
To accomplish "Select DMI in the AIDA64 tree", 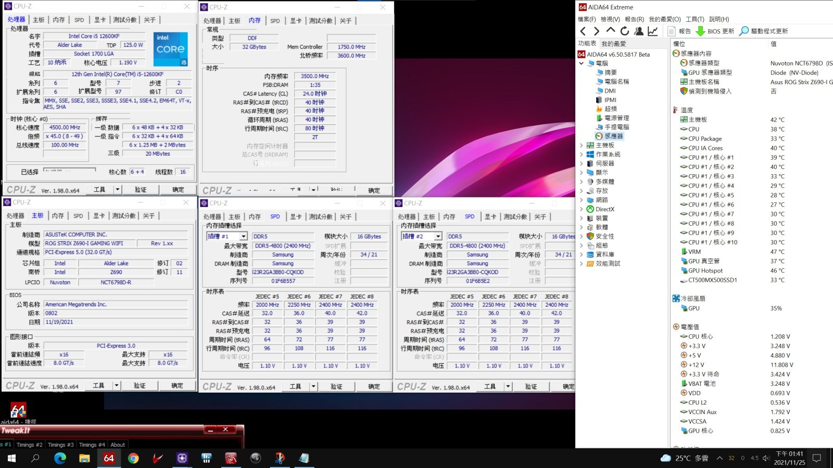I will coord(610,90).
